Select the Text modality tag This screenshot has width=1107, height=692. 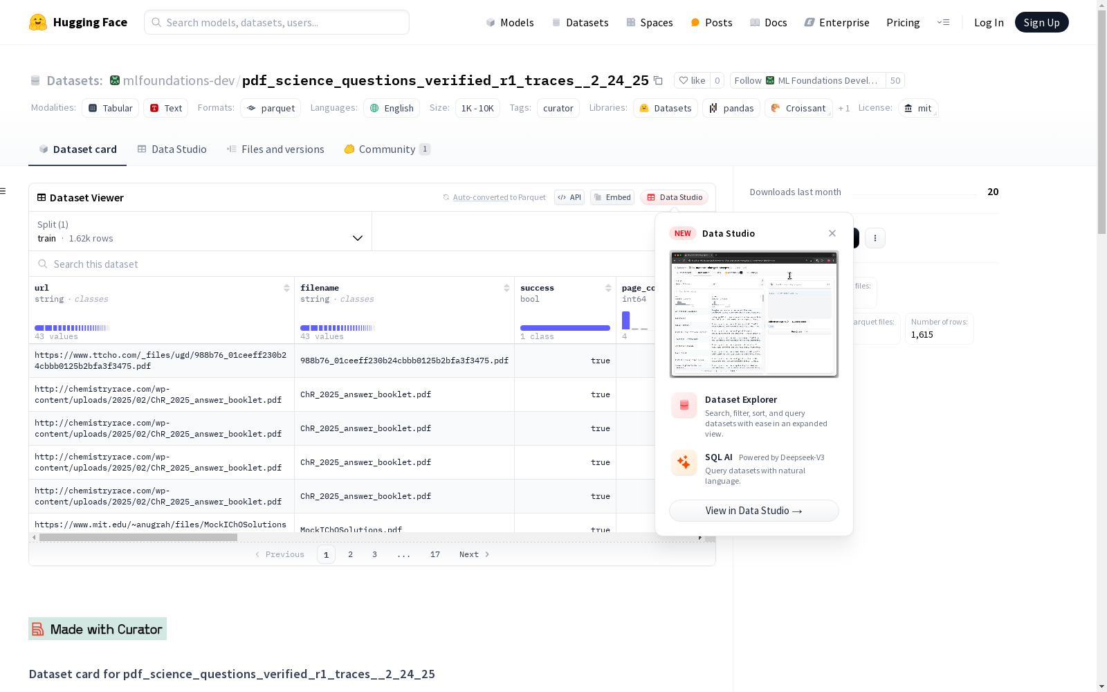point(166,108)
